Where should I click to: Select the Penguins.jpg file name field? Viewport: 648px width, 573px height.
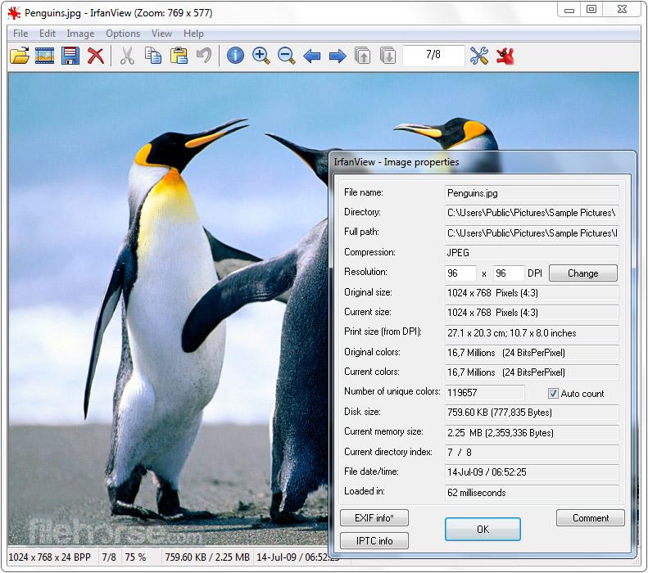(x=532, y=193)
